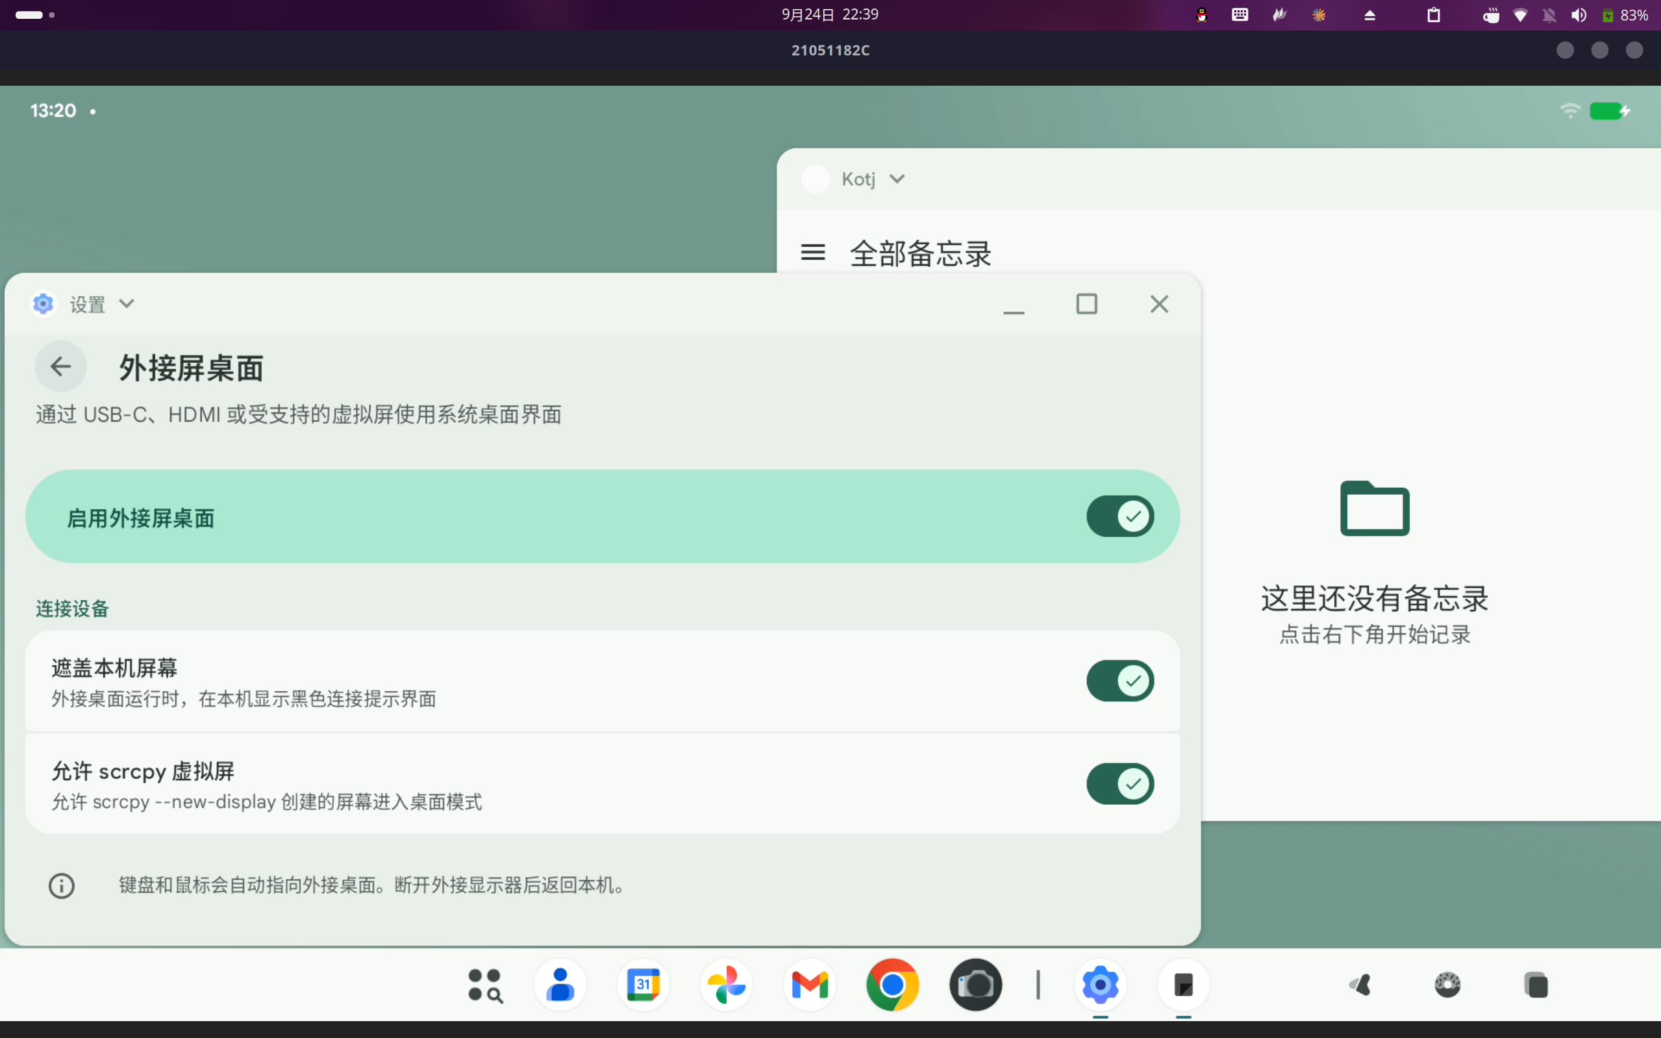Screen dimensions: 1661x1038
Task: Expand the 设置 window title dropdown
Action: [x=127, y=303]
